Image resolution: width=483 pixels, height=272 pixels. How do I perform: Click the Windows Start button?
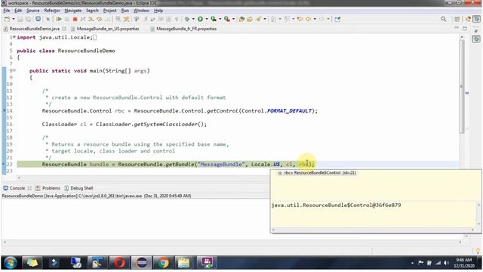click(x=11, y=263)
